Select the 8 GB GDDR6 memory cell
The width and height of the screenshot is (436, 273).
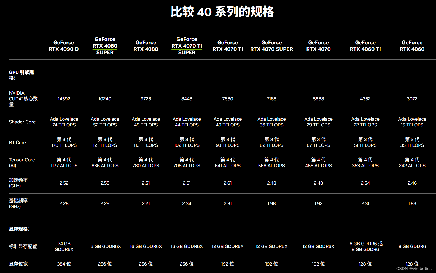(412, 247)
